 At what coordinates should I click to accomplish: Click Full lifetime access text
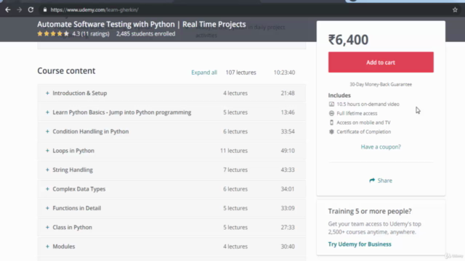point(357,113)
